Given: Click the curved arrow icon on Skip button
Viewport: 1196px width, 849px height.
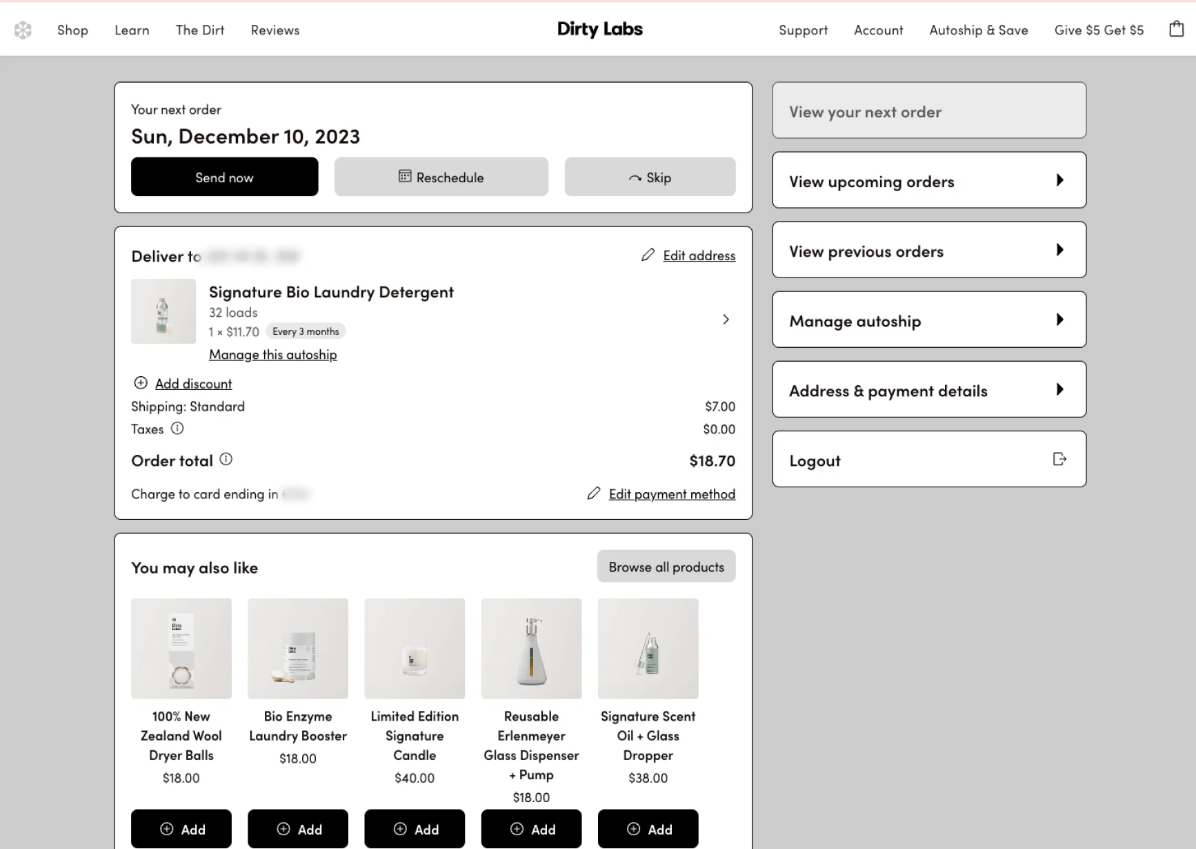Looking at the screenshot, I should point(636,177).
